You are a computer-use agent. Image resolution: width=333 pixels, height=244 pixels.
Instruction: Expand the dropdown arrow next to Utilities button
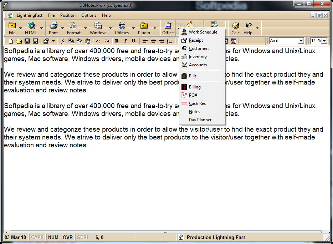[133, 28]
